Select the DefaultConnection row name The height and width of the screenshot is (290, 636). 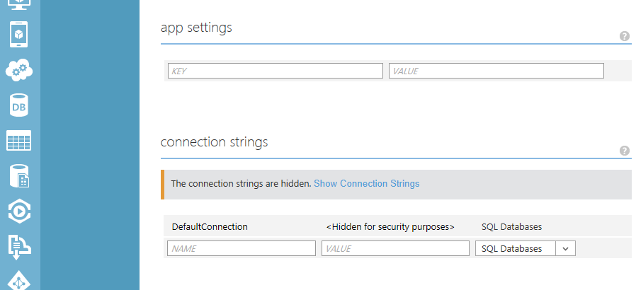point(210,226)
